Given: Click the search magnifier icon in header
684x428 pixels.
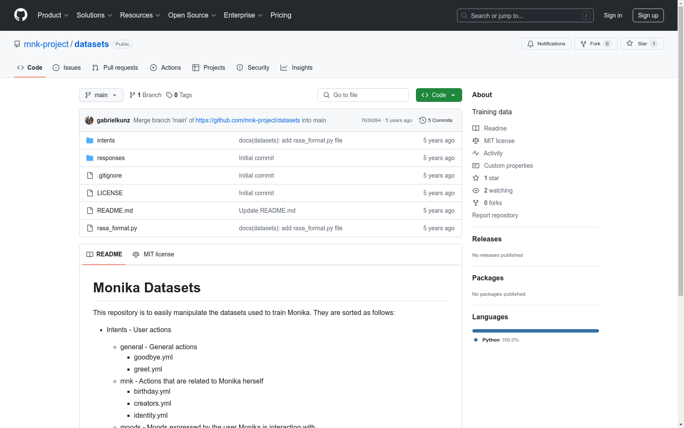Looking at the screenshot, I should pyautogui.click(x=464, y=15).
